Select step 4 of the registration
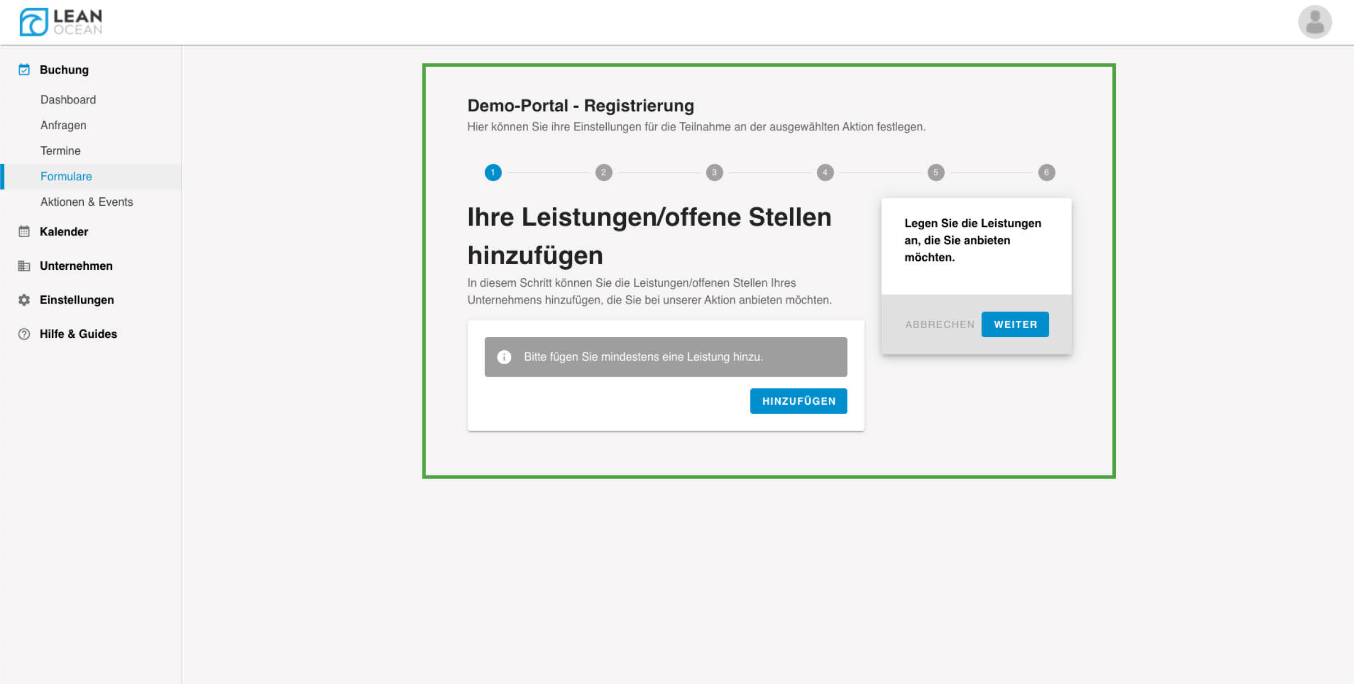 pyautogui.click(x=825, y=173)
